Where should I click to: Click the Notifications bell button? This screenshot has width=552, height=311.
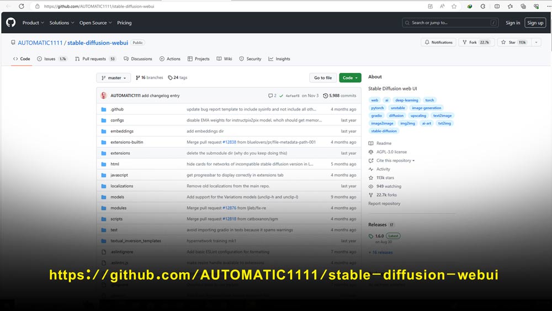[x=438, y=43]
